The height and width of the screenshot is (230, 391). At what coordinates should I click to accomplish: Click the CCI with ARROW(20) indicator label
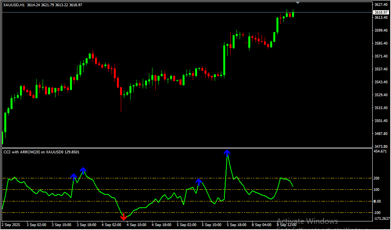pyautogui.click(x=41, y=152)
